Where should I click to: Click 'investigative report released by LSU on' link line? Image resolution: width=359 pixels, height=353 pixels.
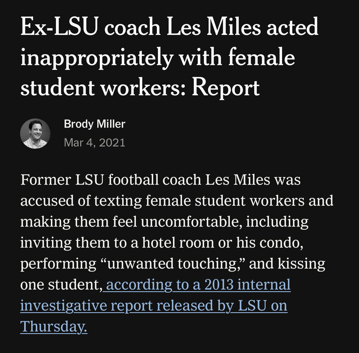click(x=154, y=305)
